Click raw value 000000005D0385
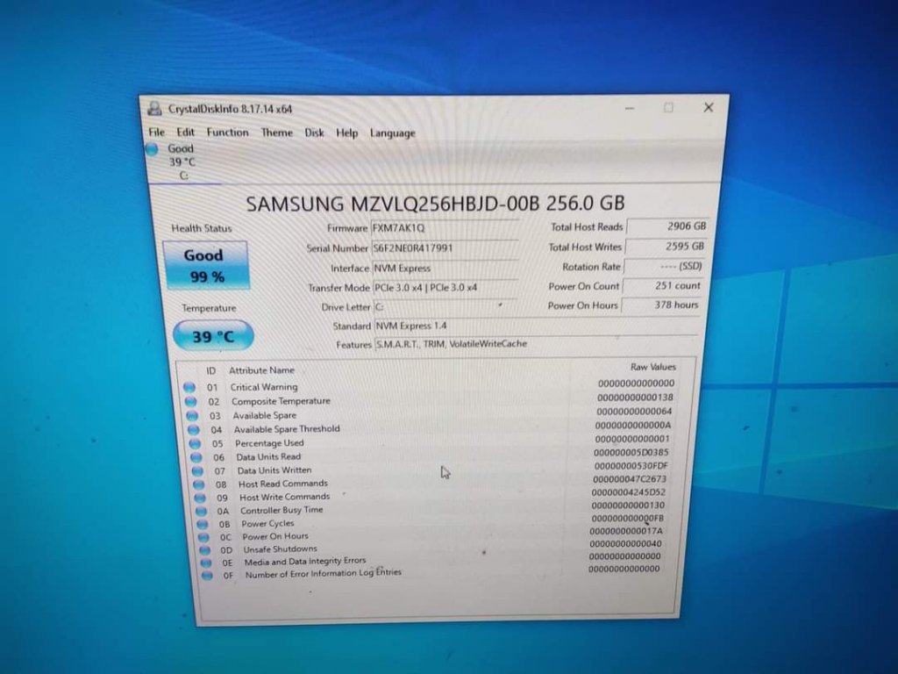Viewport: 898px width, 674px height. [631, 452]
